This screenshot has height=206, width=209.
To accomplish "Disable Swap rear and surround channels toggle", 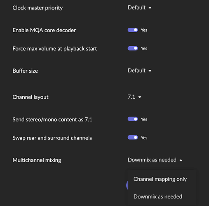I will [x=133, y=137].
